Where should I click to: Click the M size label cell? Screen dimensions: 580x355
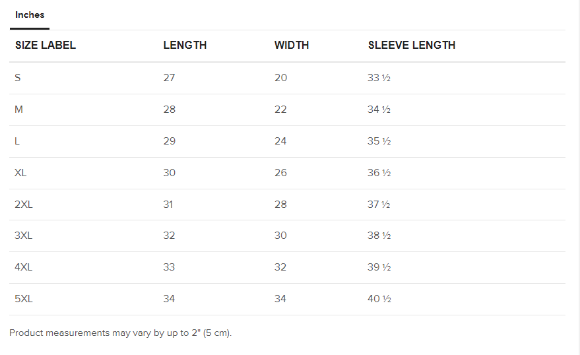19,110
